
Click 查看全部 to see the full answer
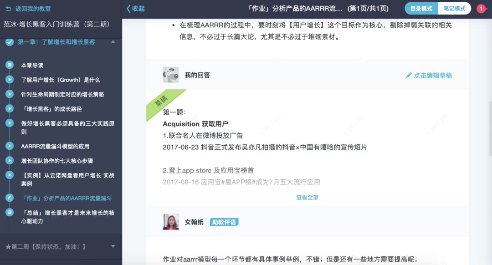click(307, 197)
